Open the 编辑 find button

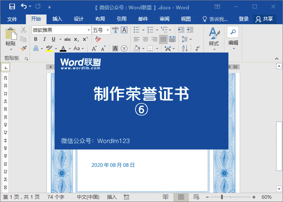233,38
